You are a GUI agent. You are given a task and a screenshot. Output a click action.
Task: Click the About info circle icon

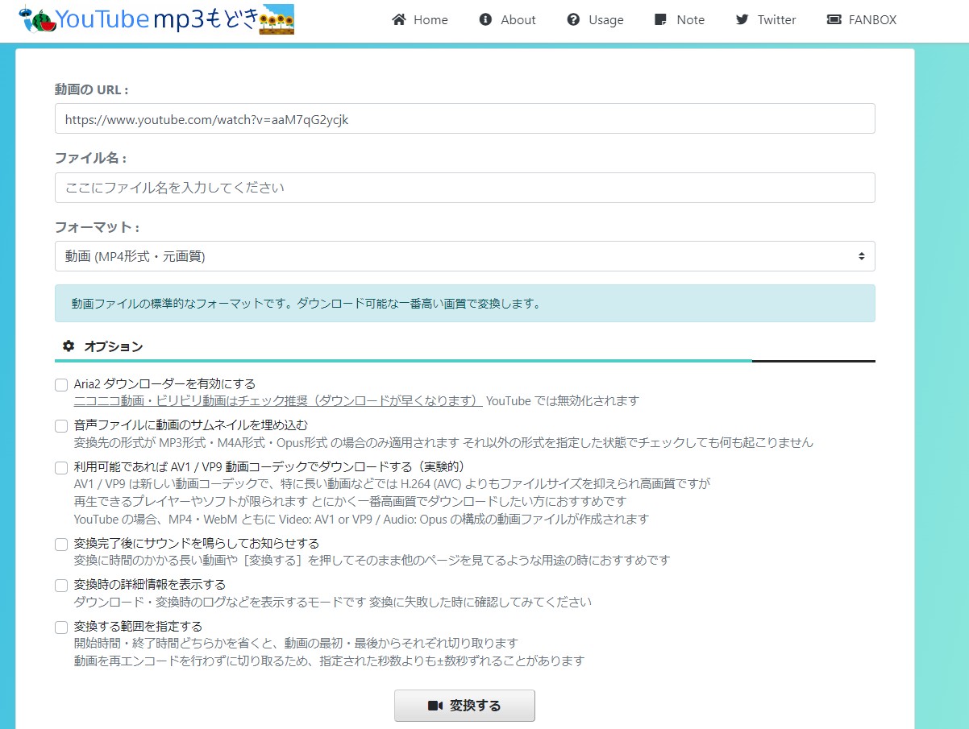click(x=485, y=19)
